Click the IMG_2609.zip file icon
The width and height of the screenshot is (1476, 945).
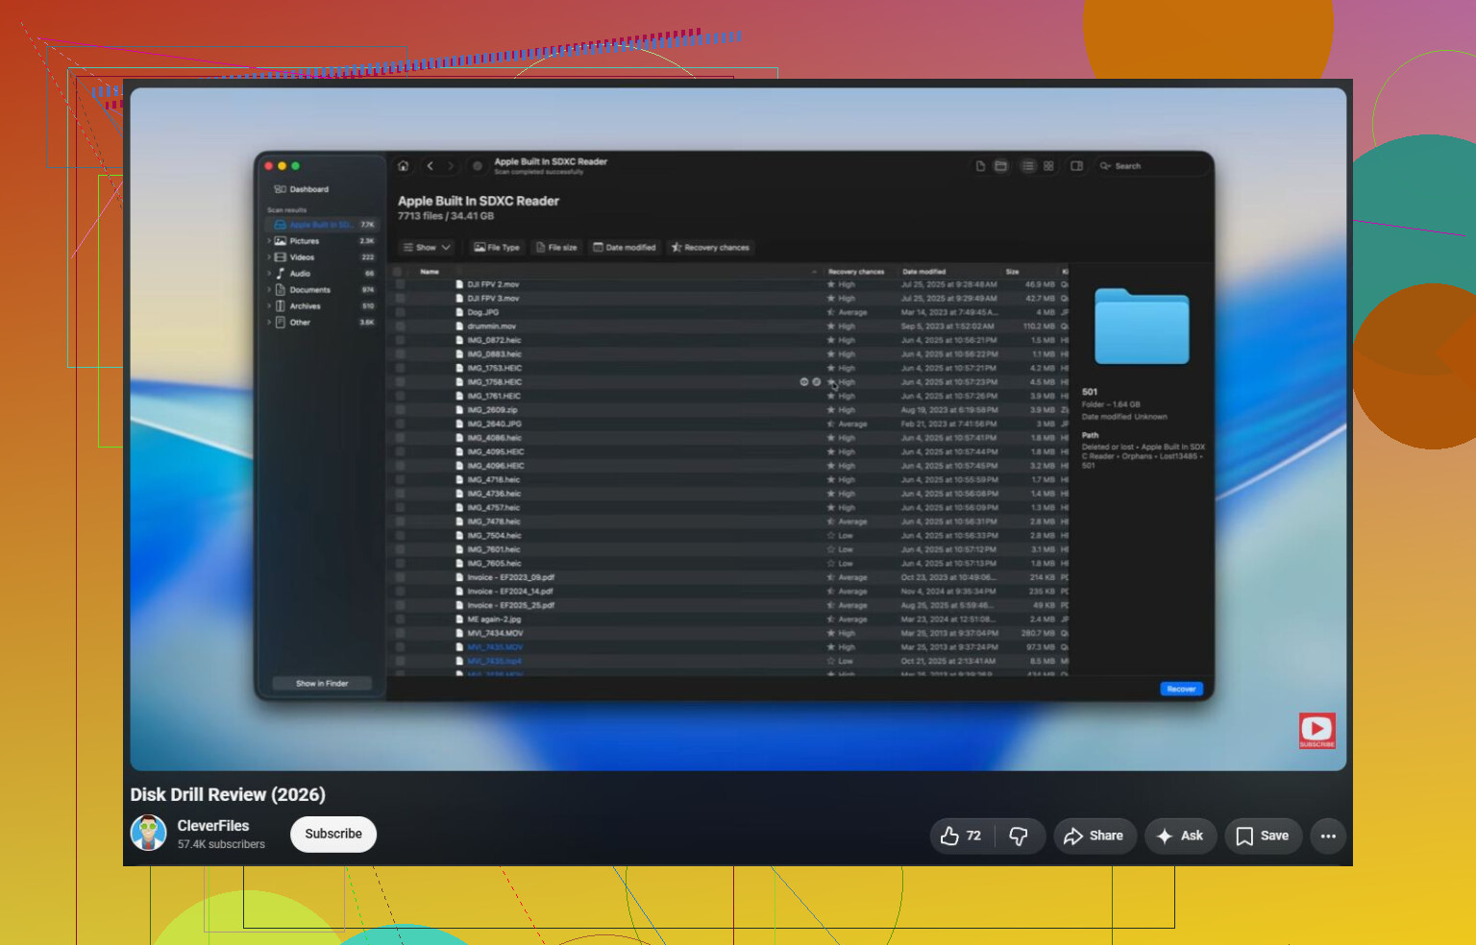click(459, 410)
